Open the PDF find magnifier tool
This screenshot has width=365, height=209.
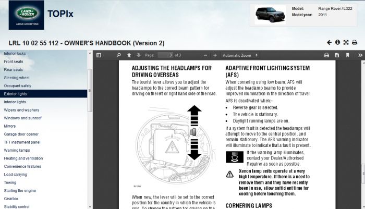click(x=119, y=55)
